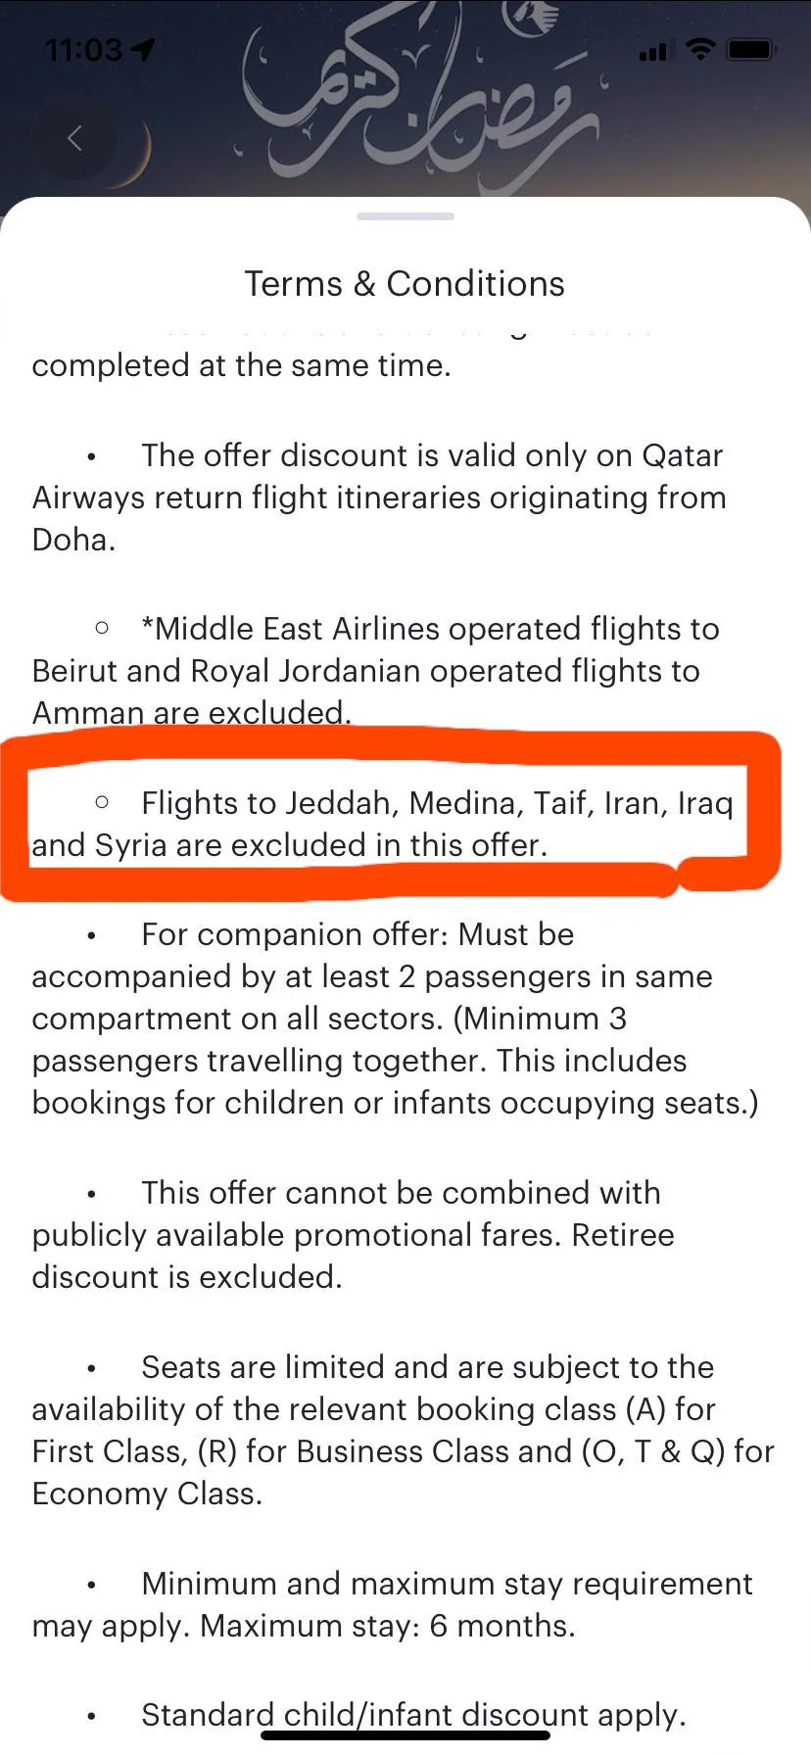The width and height of the screenshot is (811, 1756).
Task: Click the booking class availability paragraph
Action: (402, 1430)
